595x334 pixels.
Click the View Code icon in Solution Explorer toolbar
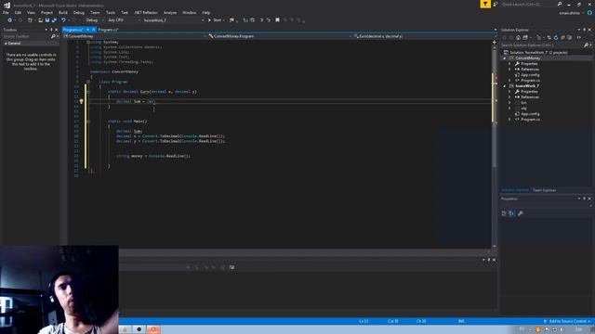578,37
